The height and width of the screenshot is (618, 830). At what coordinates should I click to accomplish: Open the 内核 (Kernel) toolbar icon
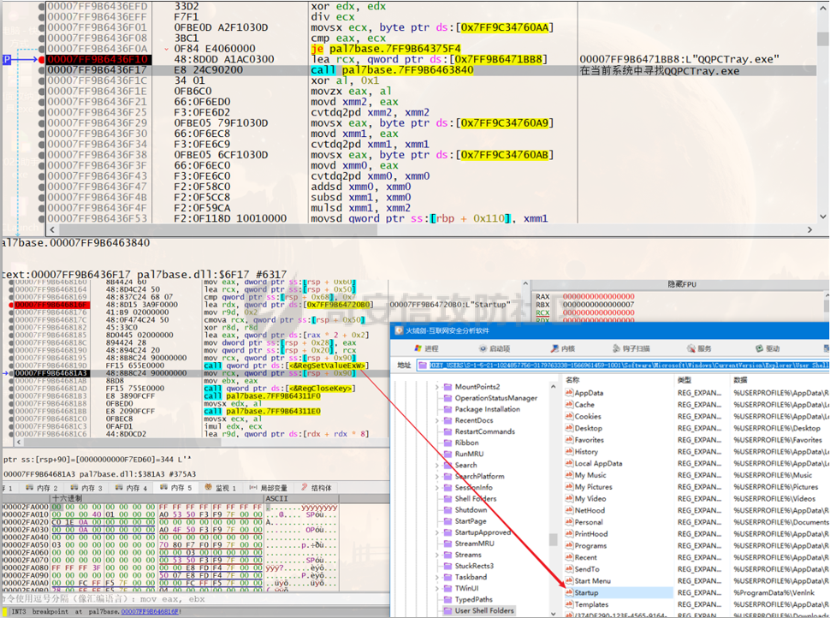point(554,348)
